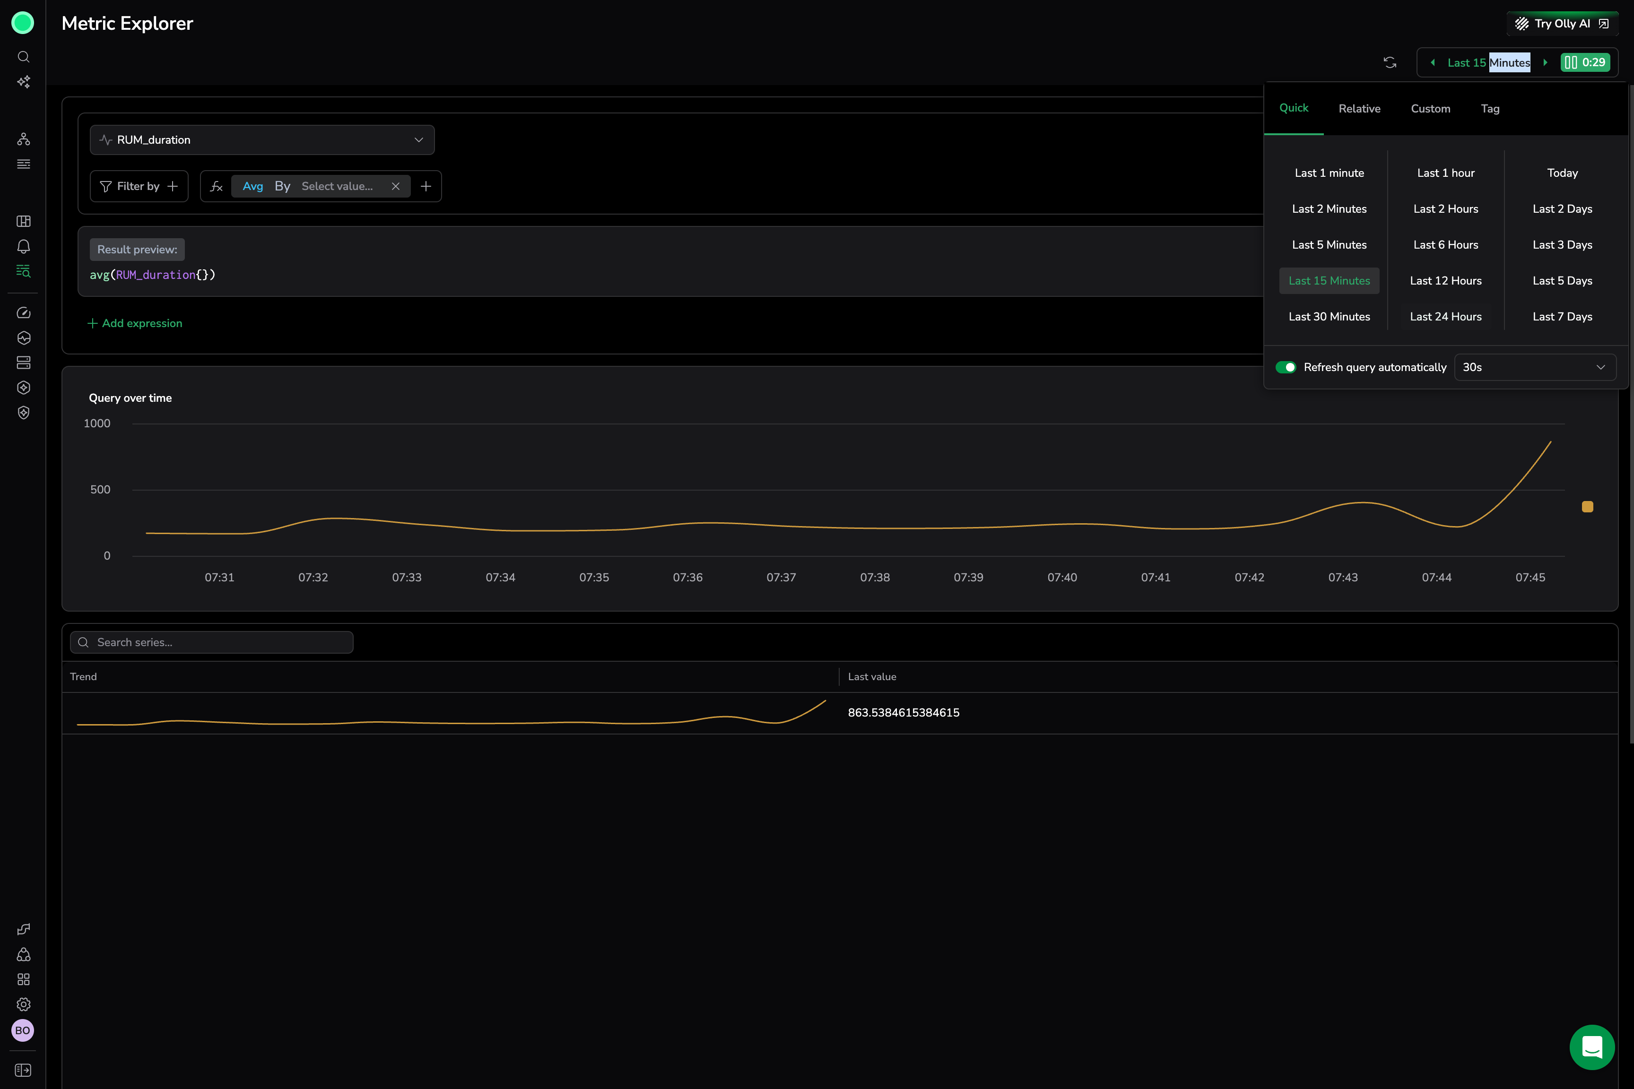Open the settings gear in the sidebar
This screenshot has height=1089, width=1634.
coord(23,1004)
